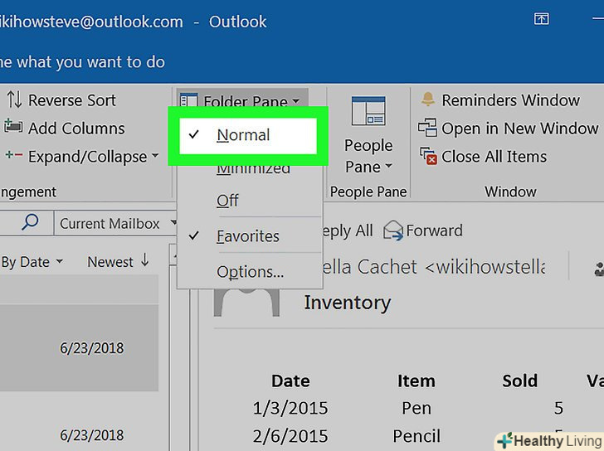Click the Pencil item cell
This screenshot has width=604, height=451.
(416, 436)
